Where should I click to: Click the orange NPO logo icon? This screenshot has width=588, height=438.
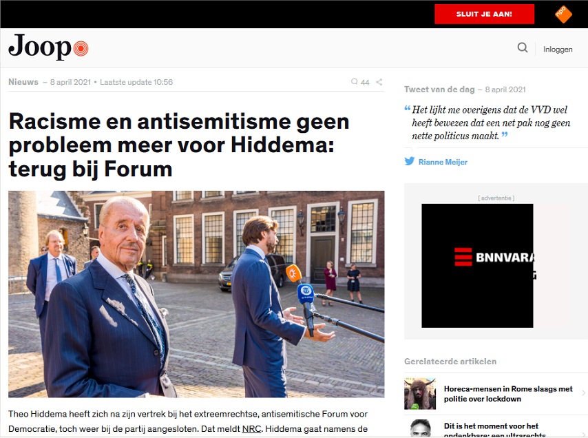(563, 14)
